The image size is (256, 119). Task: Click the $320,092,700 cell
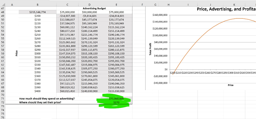tap(89, 61)
